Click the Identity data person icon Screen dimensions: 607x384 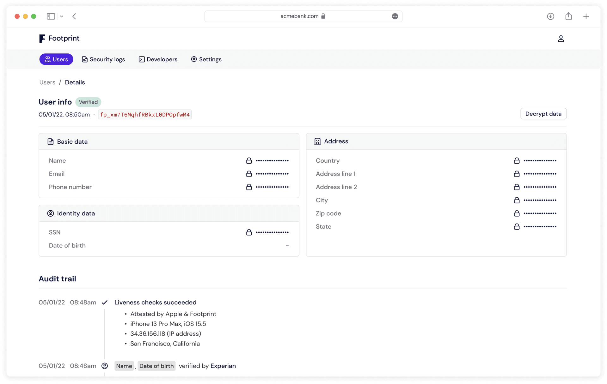coord(51,213)
